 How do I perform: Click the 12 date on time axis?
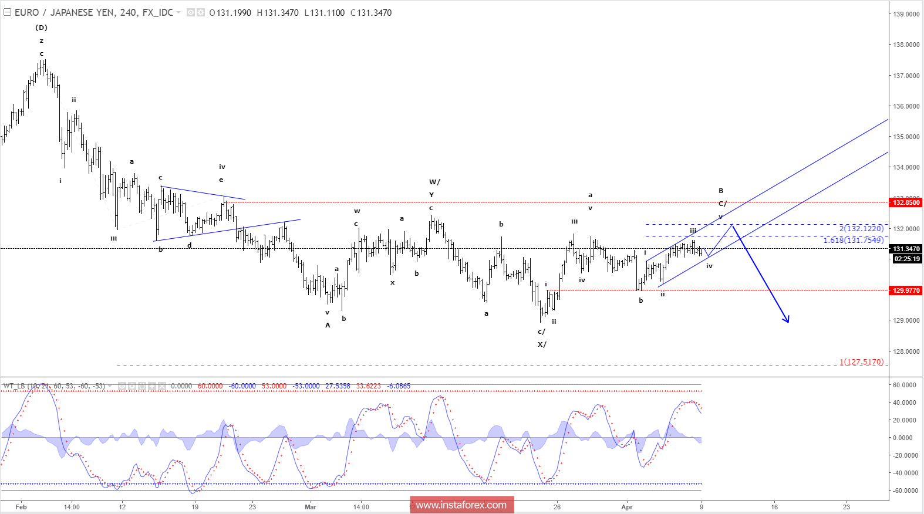122,507
